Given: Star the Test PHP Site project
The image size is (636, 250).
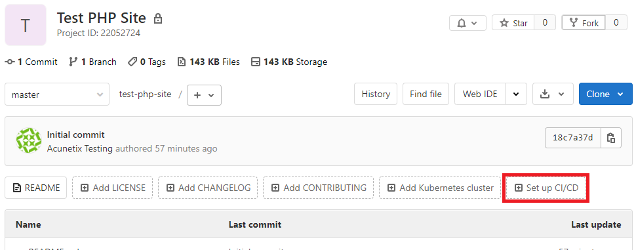Looking at the screenshot, I should click(513, 23).
